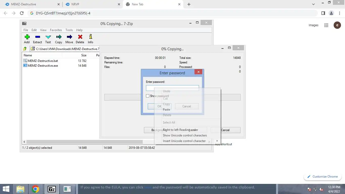Open Chrome side panel icon
This screenshot has height=194, width=345.
pos(323,13)
